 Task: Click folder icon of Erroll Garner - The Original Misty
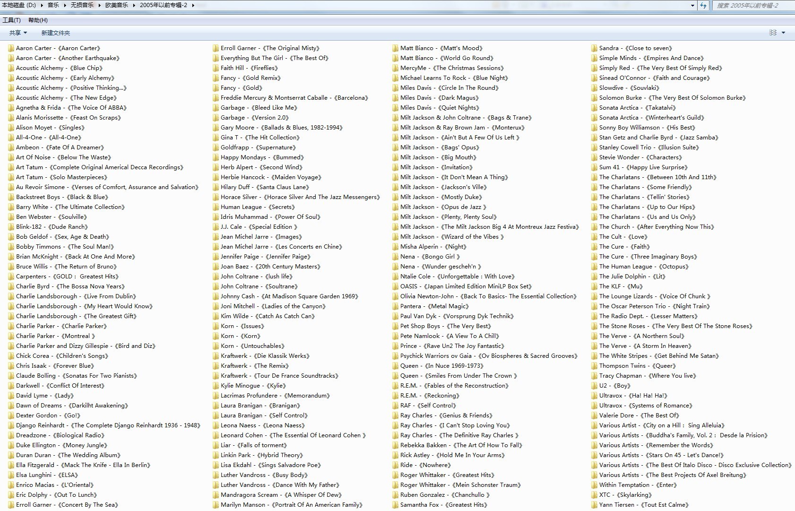coord(216,48)
